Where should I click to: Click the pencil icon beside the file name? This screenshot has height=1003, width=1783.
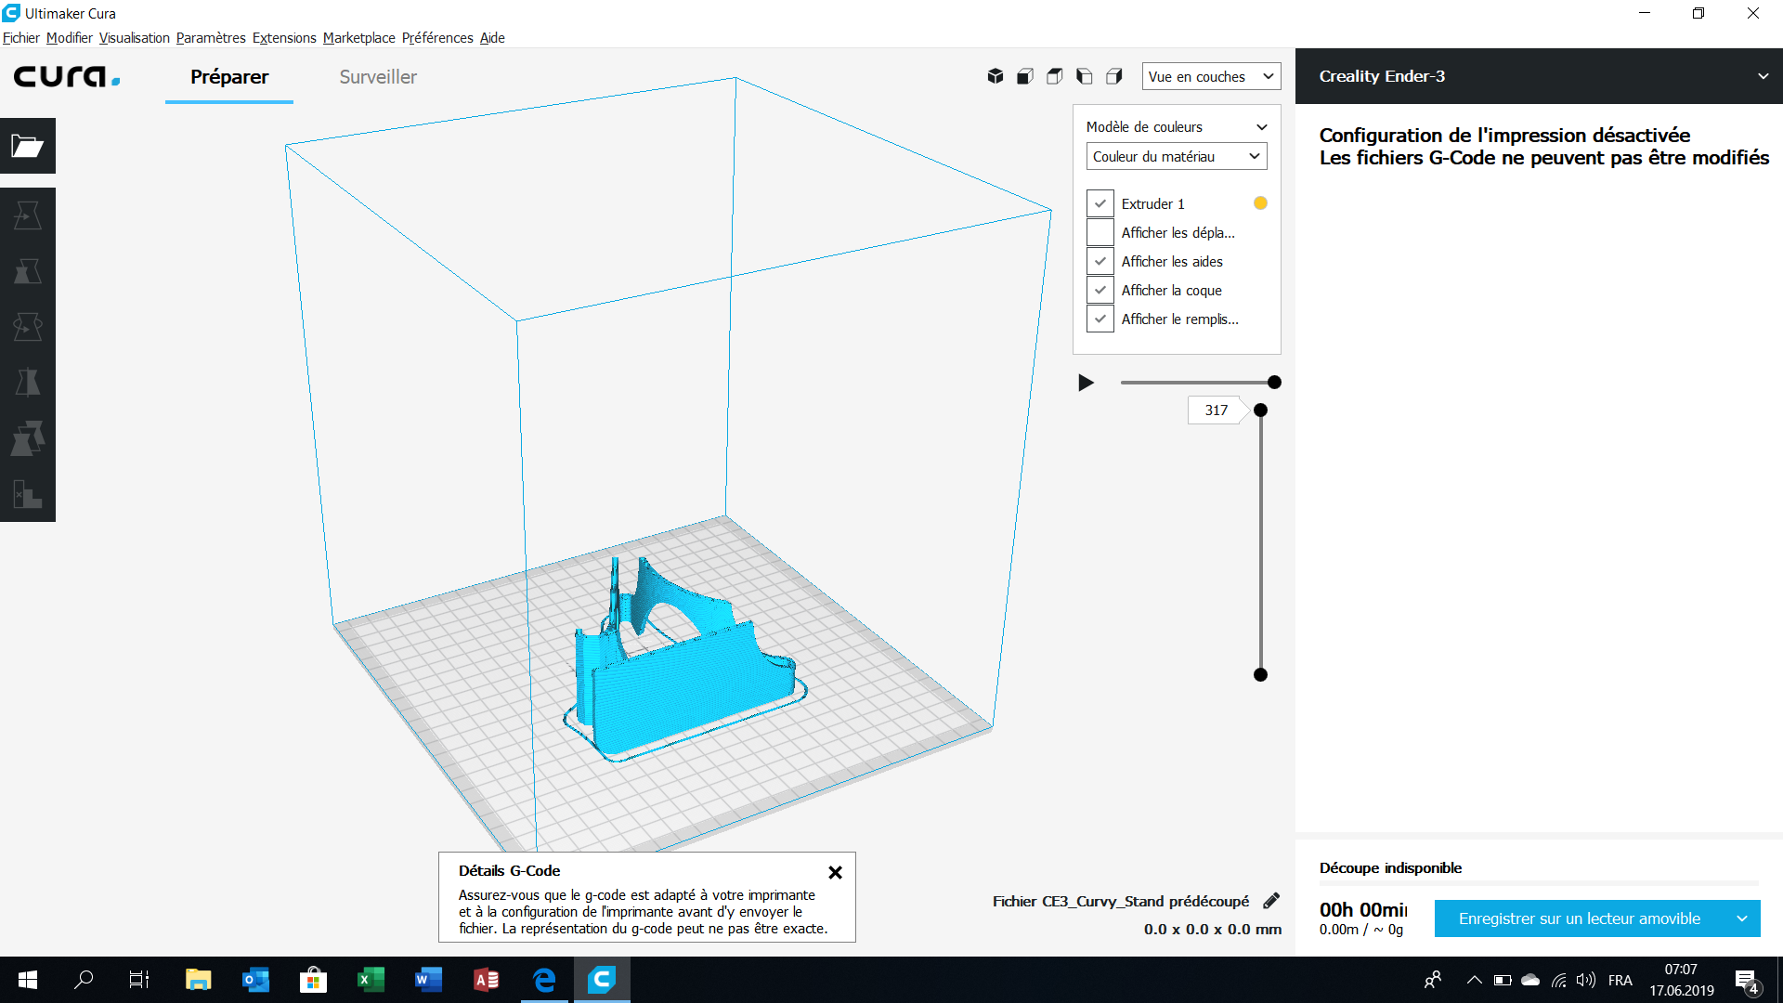click(x=1271, y=901)
